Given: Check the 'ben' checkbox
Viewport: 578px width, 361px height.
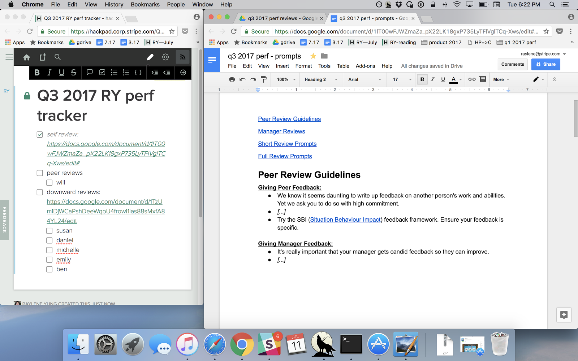Looking at the screenshot, I should click(49, 269).
